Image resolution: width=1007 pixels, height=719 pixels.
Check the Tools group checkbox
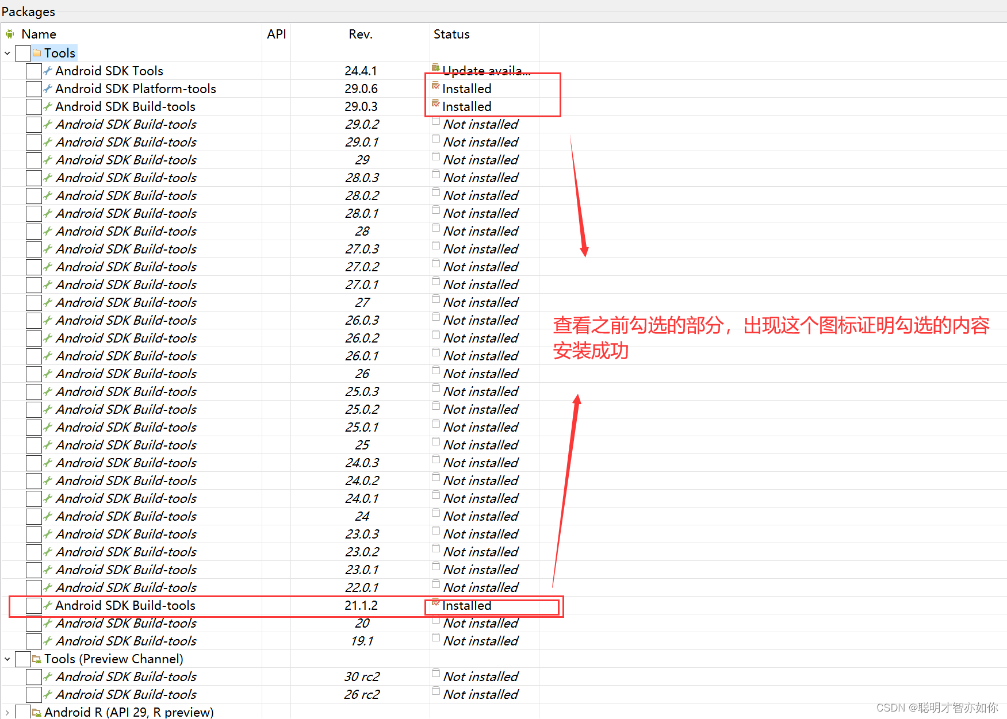23,53
